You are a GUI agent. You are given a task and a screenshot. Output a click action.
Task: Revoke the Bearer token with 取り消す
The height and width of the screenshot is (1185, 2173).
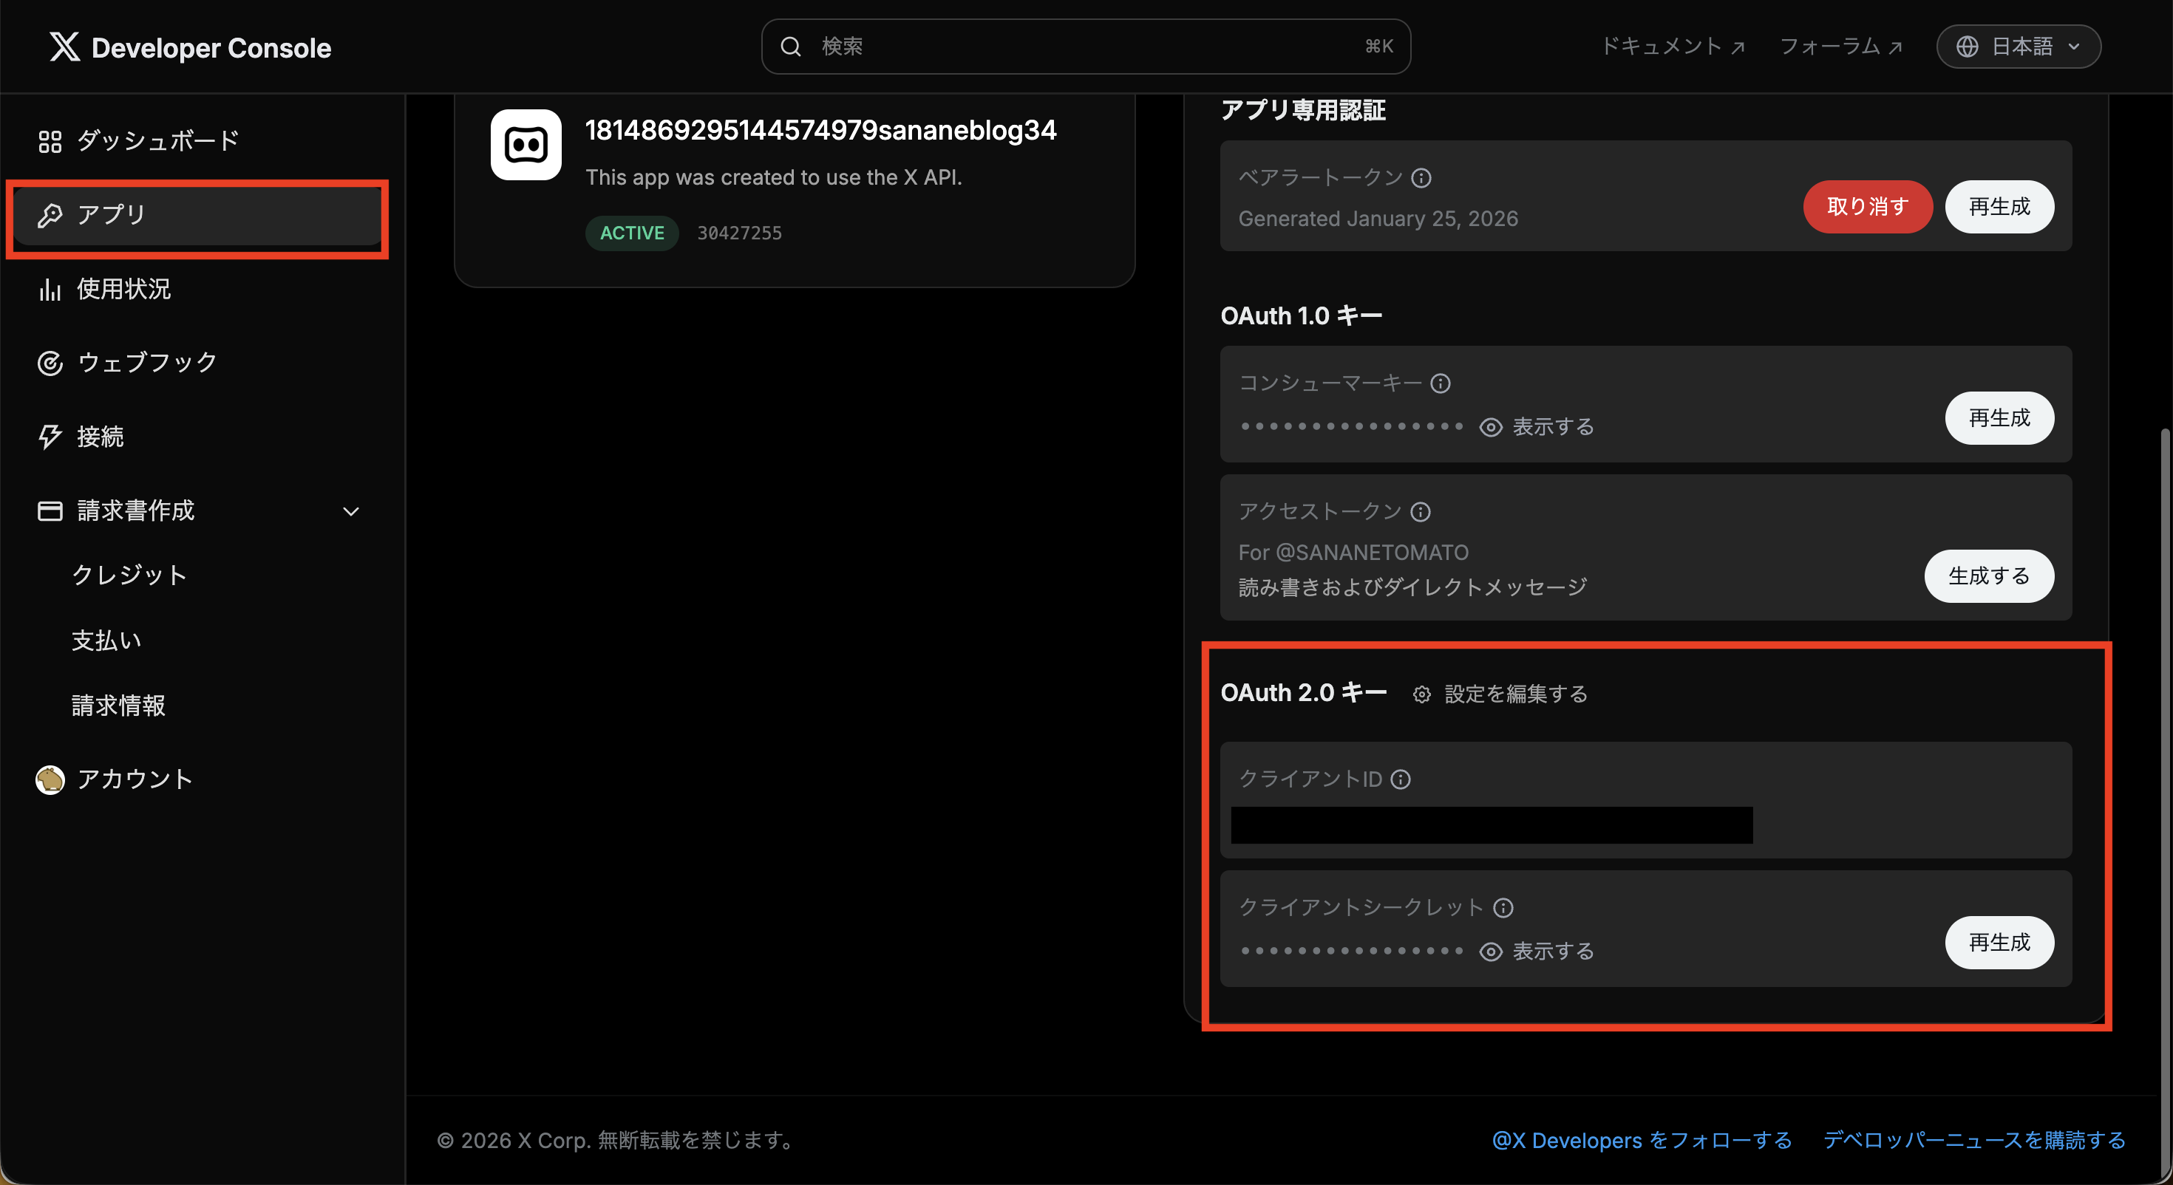pos(1867,207)
